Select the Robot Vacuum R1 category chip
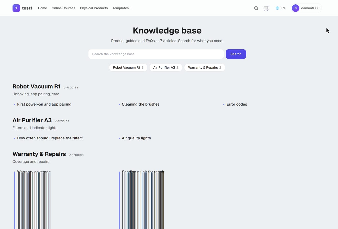 128,67
